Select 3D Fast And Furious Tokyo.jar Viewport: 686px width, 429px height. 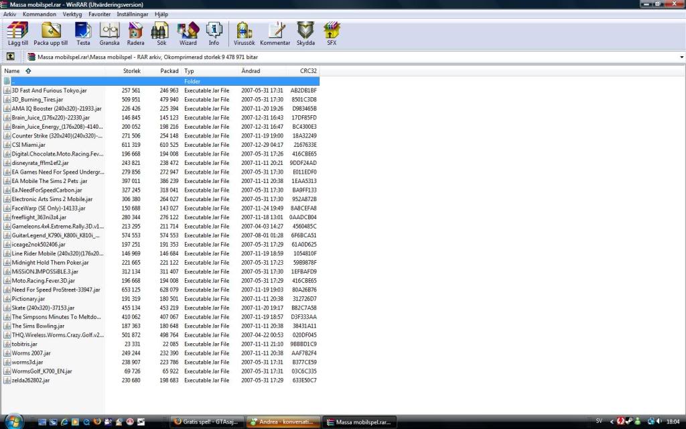tap(49, 90)
